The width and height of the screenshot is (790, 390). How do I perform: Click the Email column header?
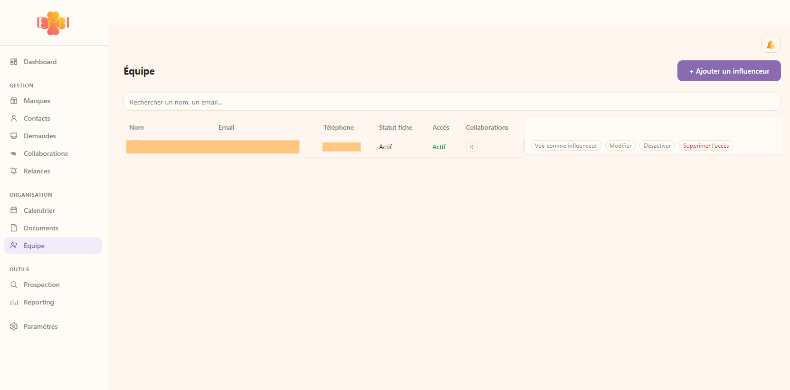pyautogui.click(x=226, y=127)
